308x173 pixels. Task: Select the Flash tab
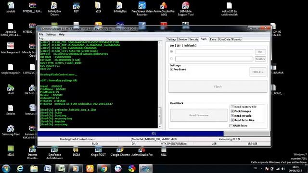tap(204, 39)
